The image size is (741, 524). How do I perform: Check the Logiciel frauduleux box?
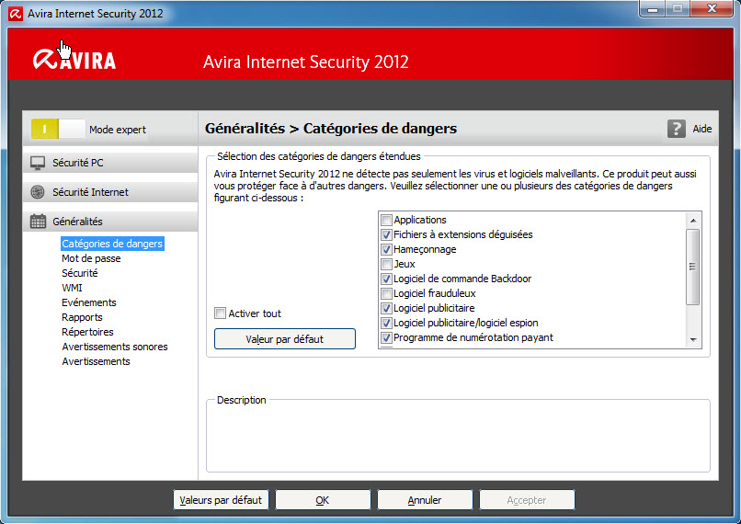click(386, 293)
